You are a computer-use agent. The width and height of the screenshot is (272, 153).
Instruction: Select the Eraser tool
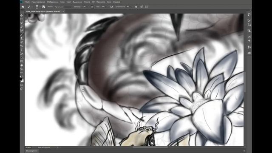(22, 42)
